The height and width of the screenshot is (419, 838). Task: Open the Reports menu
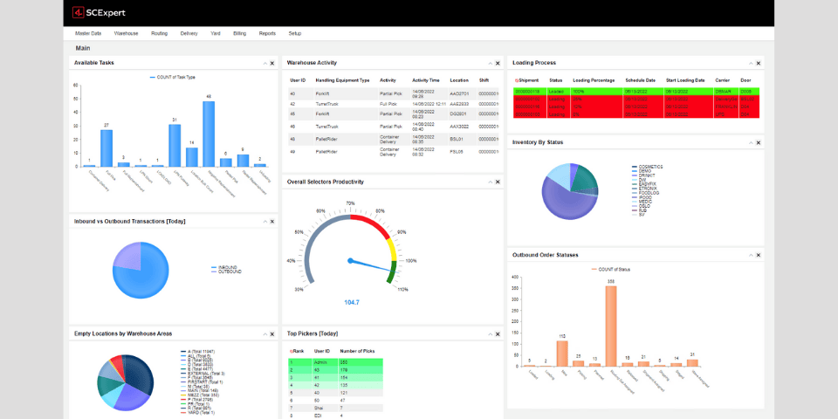(x=267, y=33)
